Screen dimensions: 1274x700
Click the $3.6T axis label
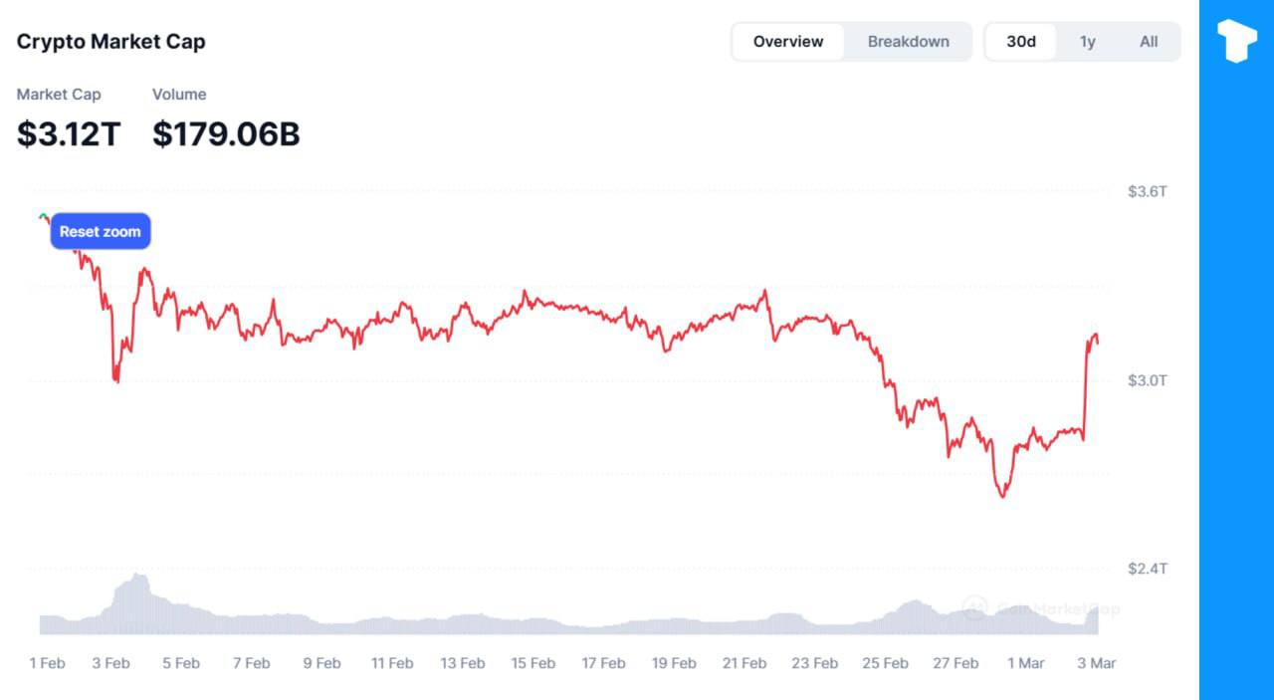1147,191
